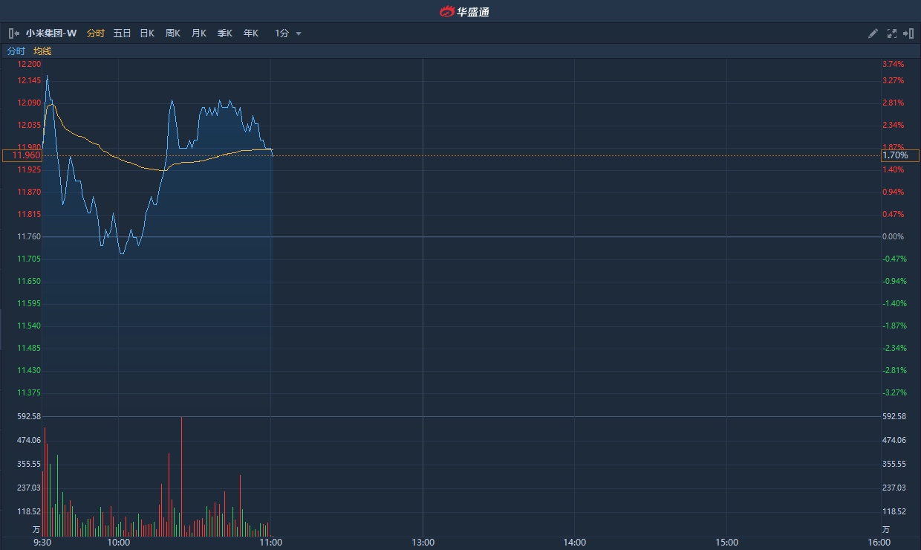The height and width of the screenshot is (550, 921).
Task: Show the 年K yearly candlestick tab
Action: click(x=251, y=33)
